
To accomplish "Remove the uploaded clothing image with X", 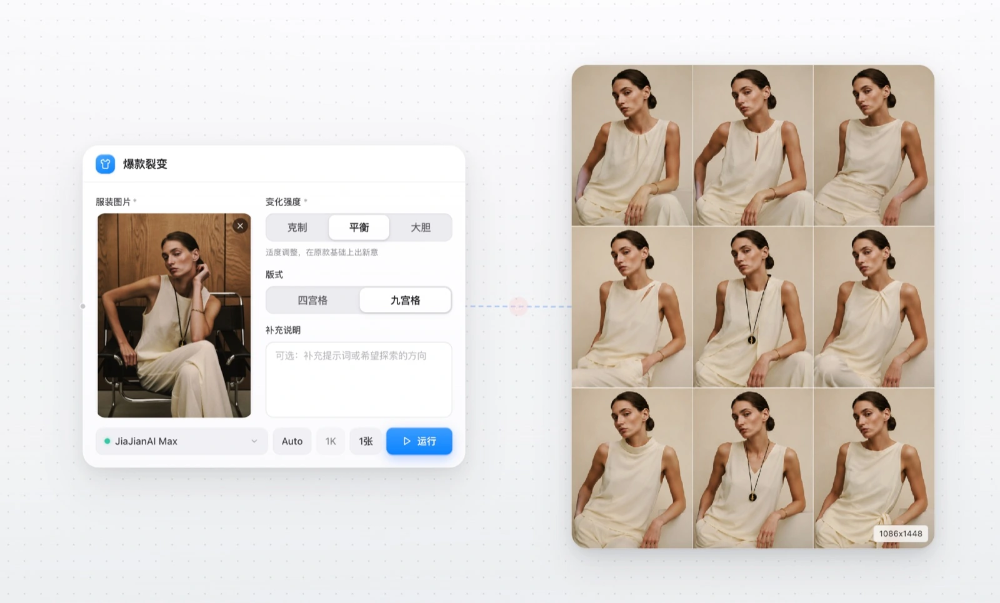I will tap(240, 226).
